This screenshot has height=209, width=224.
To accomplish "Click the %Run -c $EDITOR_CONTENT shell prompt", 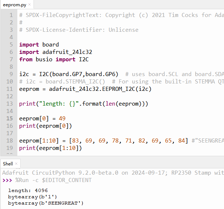I will point(53,180).
